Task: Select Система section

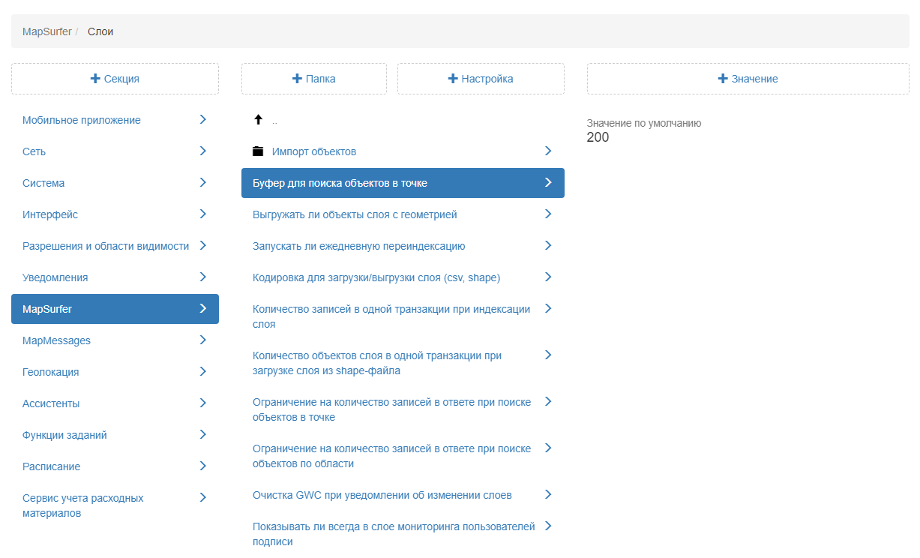Action: point(115,183)
